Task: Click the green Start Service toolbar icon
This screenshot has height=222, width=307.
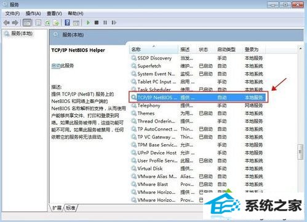Action: [88, 23]
